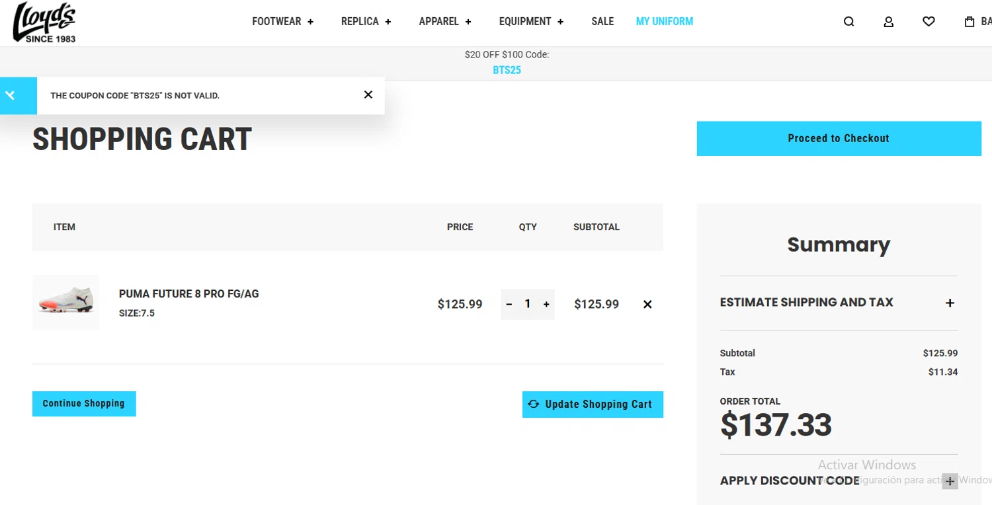Open the Apparel menu
The height and width of the screenshot is (505, 992).
445,22
